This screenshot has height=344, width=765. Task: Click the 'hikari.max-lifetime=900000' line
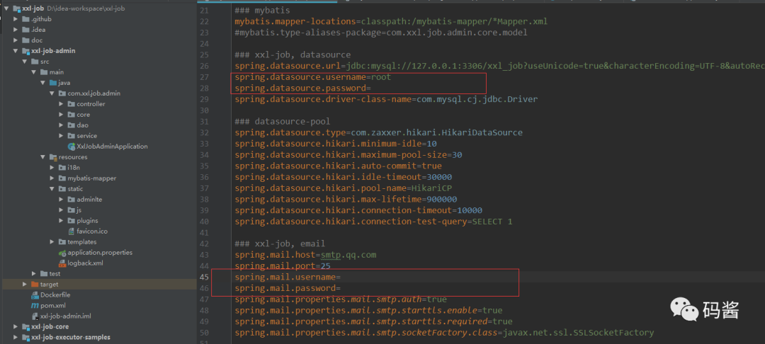(x=346, y=200)
